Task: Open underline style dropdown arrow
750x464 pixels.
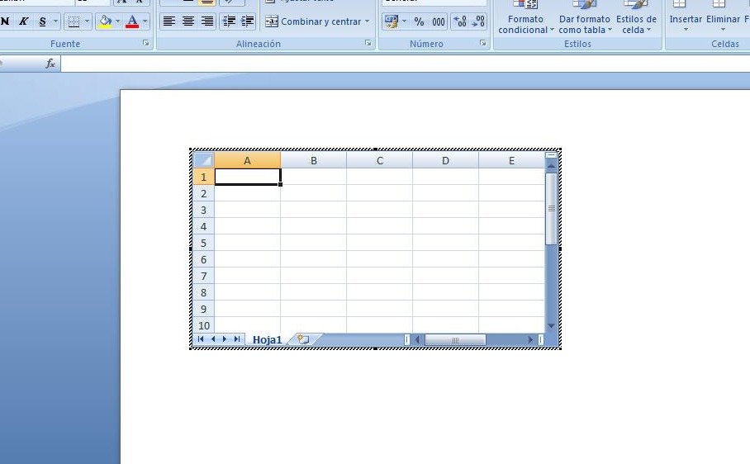Action: tap(55, 21)
